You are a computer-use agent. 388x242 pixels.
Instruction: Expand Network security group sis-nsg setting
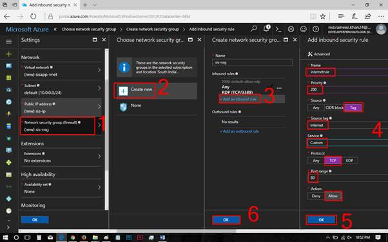pos(61,126)
